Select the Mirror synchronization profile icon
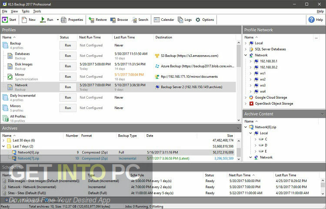The height and width of the screenshot is (209, 326). point(10,76)
